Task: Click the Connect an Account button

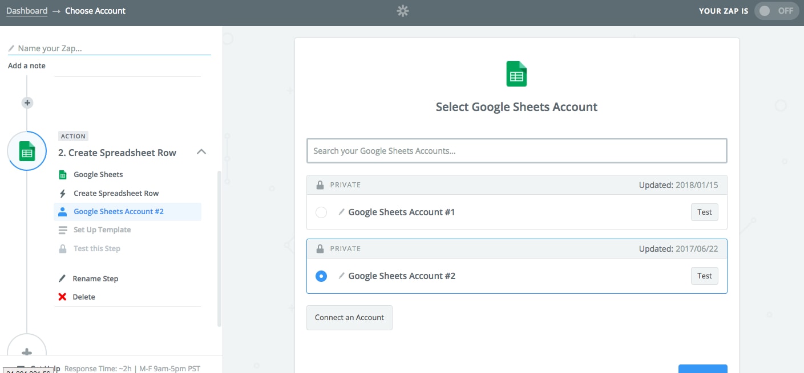Action: 349,318
